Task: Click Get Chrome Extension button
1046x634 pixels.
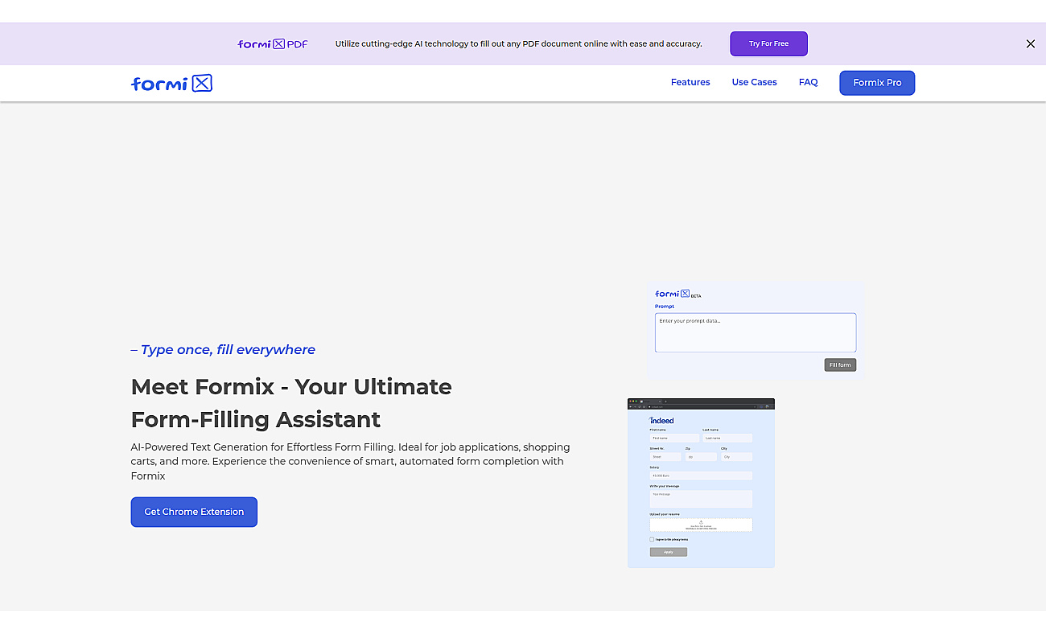Action: 194,512
